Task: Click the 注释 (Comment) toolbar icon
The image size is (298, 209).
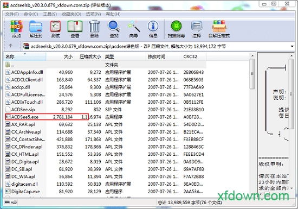Action: [197, 29]
